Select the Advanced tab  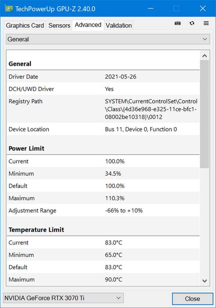coord(88,25)
